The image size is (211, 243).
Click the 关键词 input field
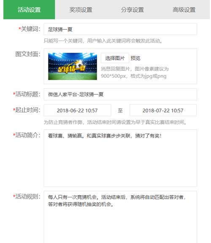click(x=120, y=29)
